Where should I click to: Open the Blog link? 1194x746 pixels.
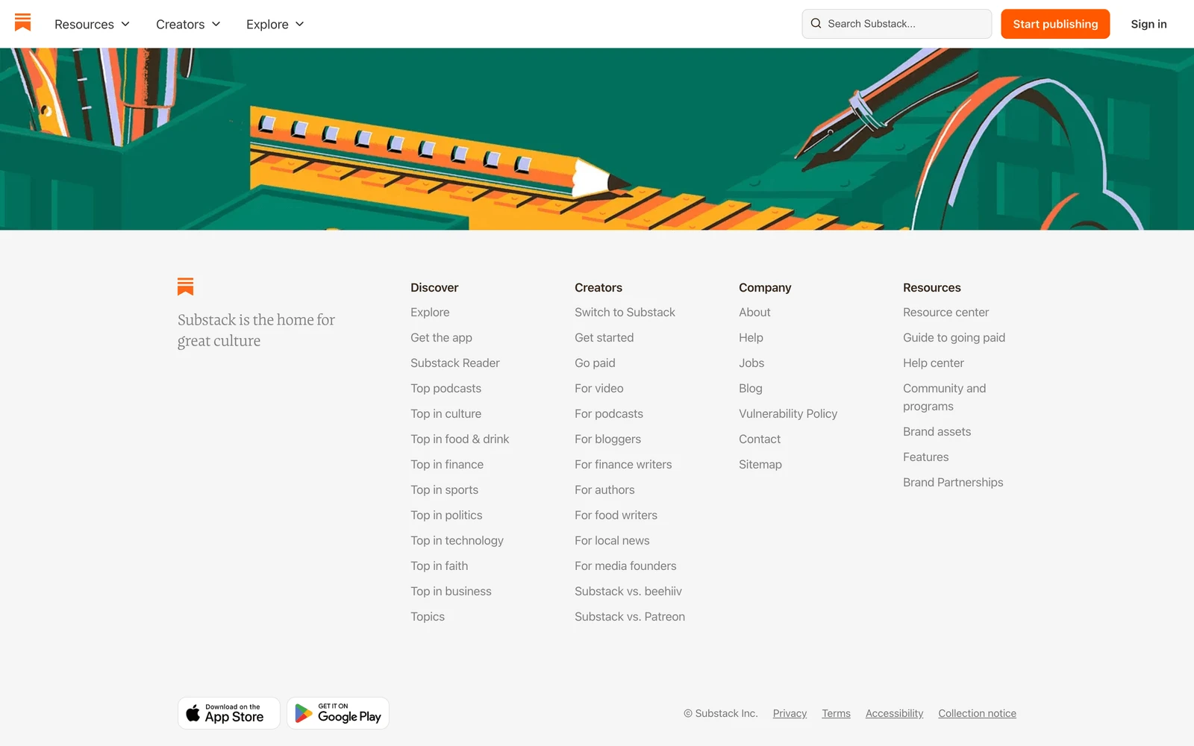[x=751, y=389]
